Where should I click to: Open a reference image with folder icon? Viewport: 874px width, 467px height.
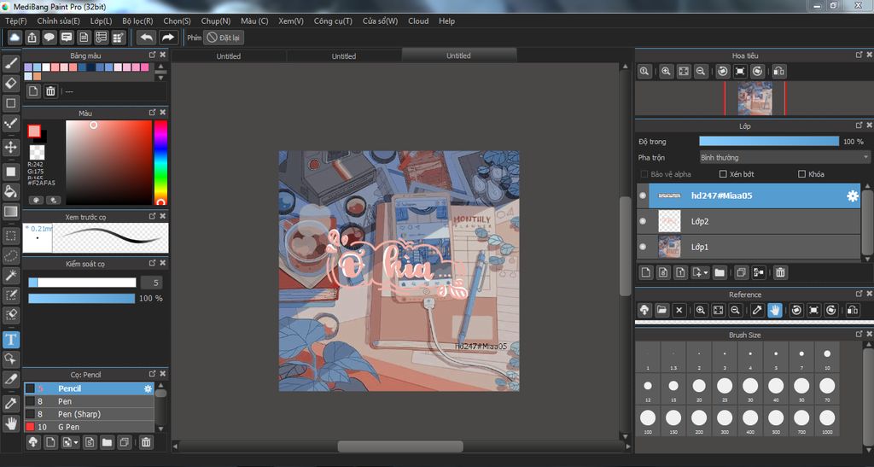tap(661, 311)
